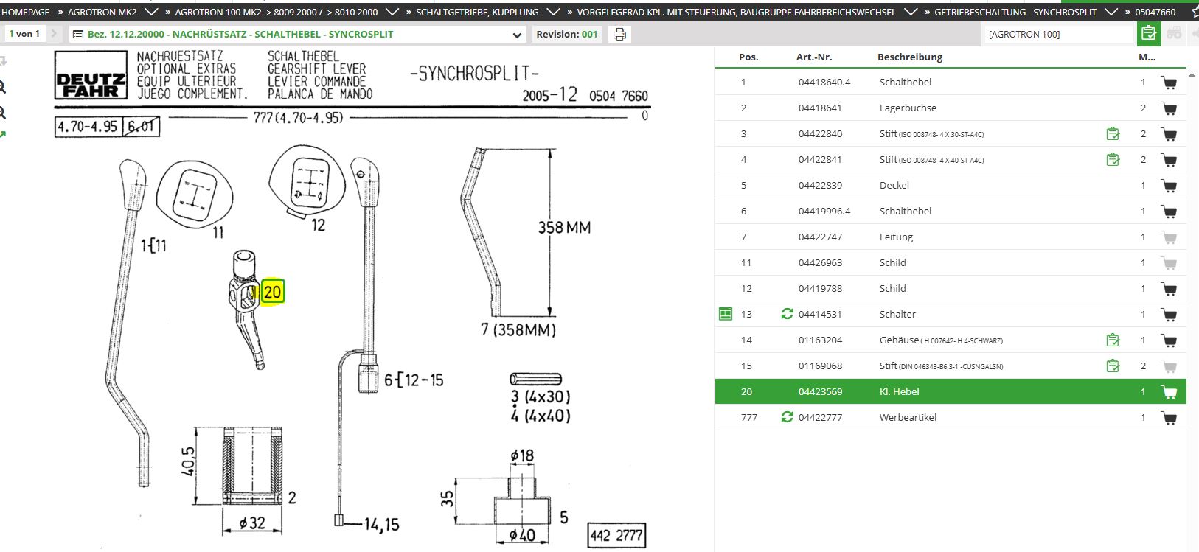Expand GETRIEBESCHALTUNG - SYNCHROSPLIT breadcrumb dropdown
This screenshot has height=552, width=1199.
coord(1111,12)
